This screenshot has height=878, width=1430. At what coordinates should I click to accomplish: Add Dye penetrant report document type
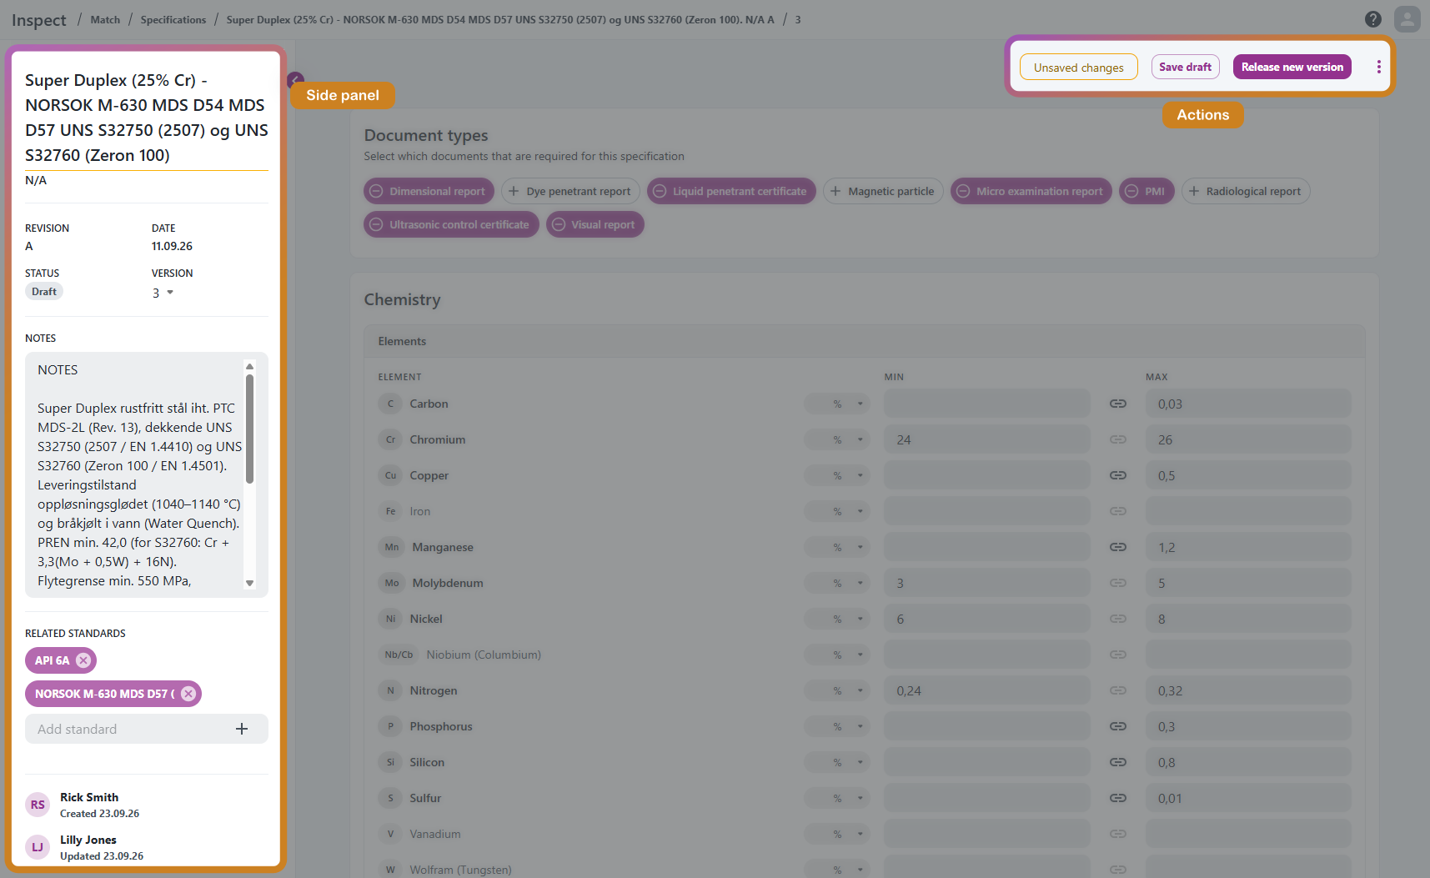570,191
